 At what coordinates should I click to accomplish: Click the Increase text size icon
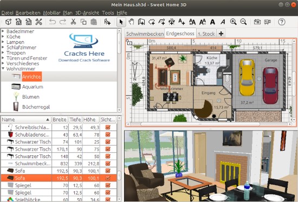pos(192,22)
